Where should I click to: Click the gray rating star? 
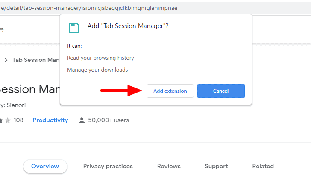point(8,120)
